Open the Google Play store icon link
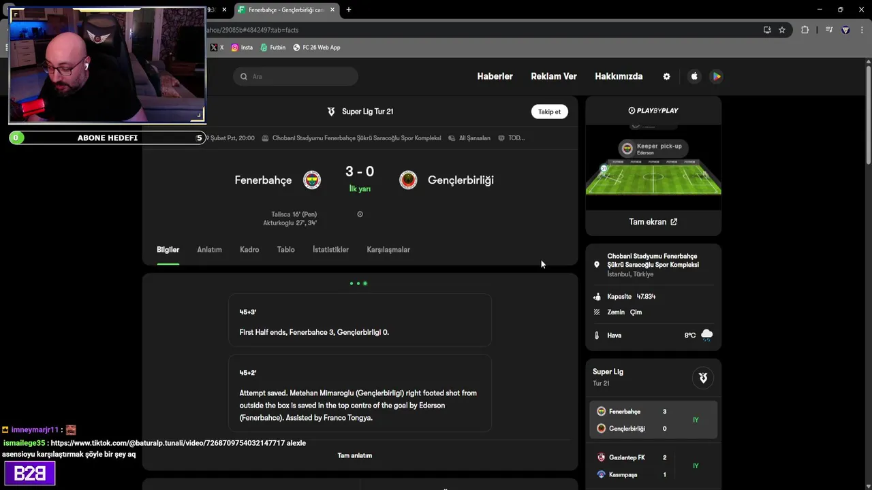872x490 pixels. point(717,76)
